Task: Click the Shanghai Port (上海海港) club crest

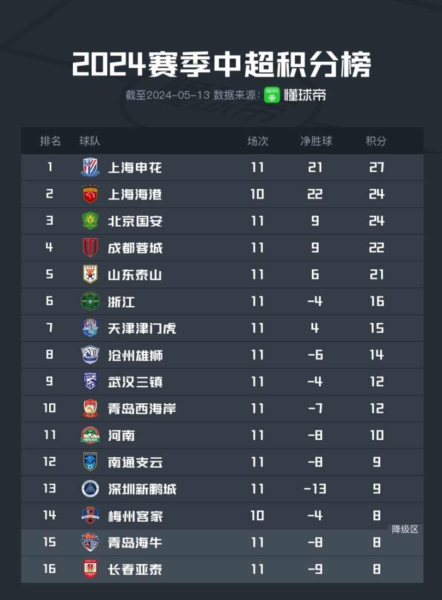Action: click(90, 194)
